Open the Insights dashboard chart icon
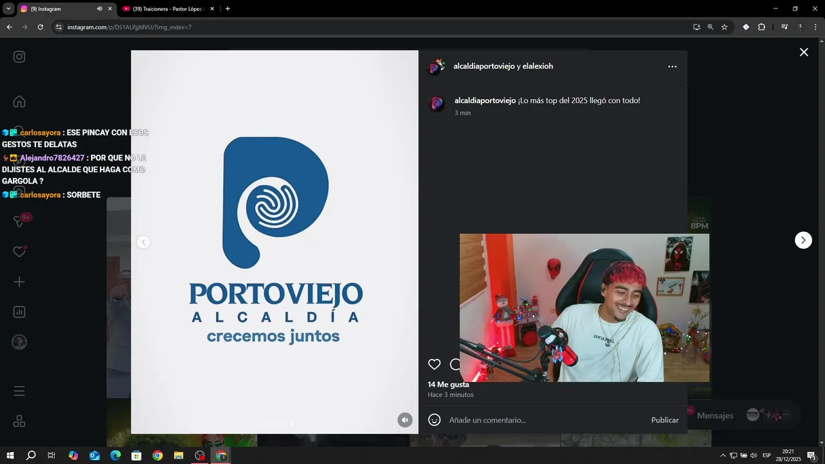 (x=19, y=312)
